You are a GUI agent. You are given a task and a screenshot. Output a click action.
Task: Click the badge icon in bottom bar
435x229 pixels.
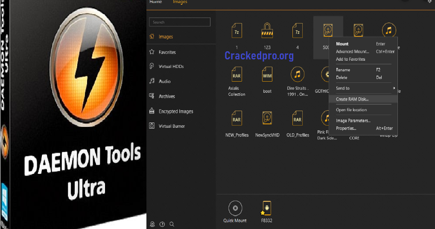click(152, 224)
